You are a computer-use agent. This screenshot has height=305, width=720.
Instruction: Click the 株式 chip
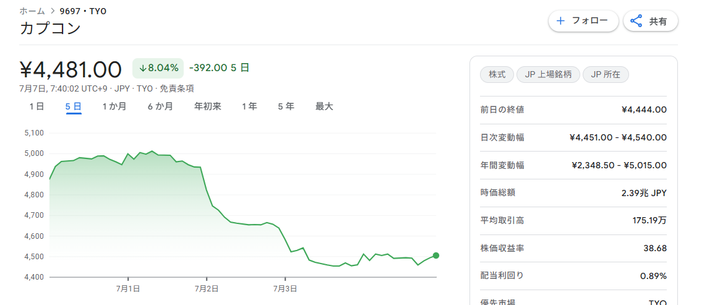497,74
